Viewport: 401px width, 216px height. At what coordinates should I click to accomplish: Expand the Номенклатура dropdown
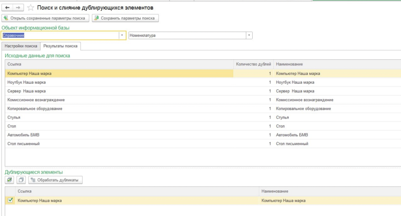(x=249, y=35)
